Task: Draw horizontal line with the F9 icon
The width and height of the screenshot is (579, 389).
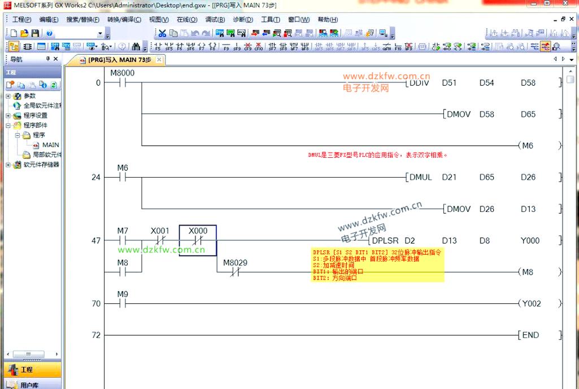Action: [x=226, y=46]
